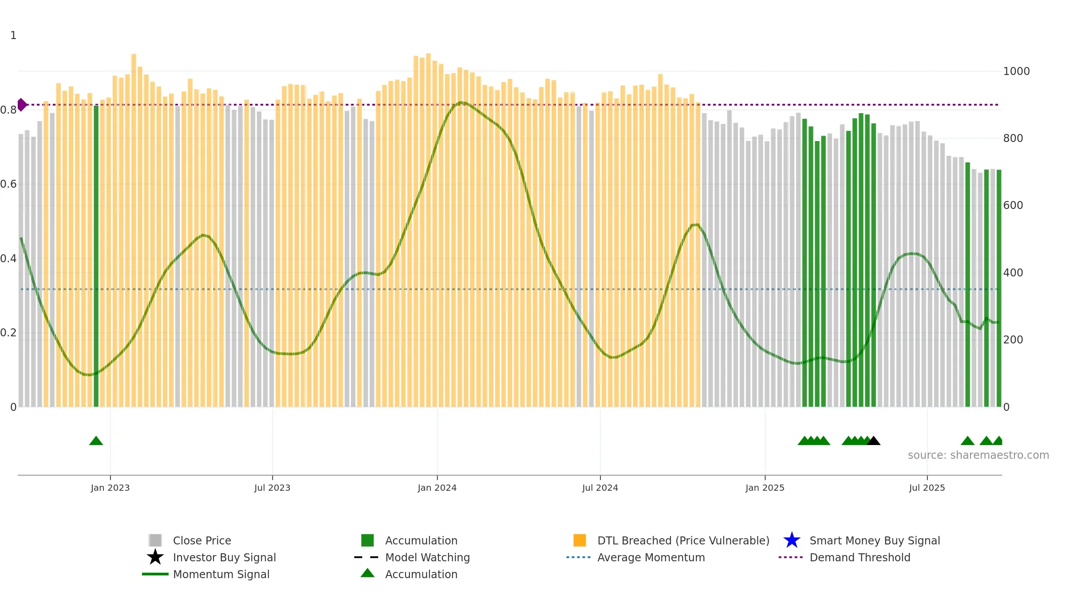Image resolution: width=1065 pixels, height=599 pixels.
Task: Click the Momentum Signal green line legend icon
Action: pyautogui.click(x=155, y=574)
